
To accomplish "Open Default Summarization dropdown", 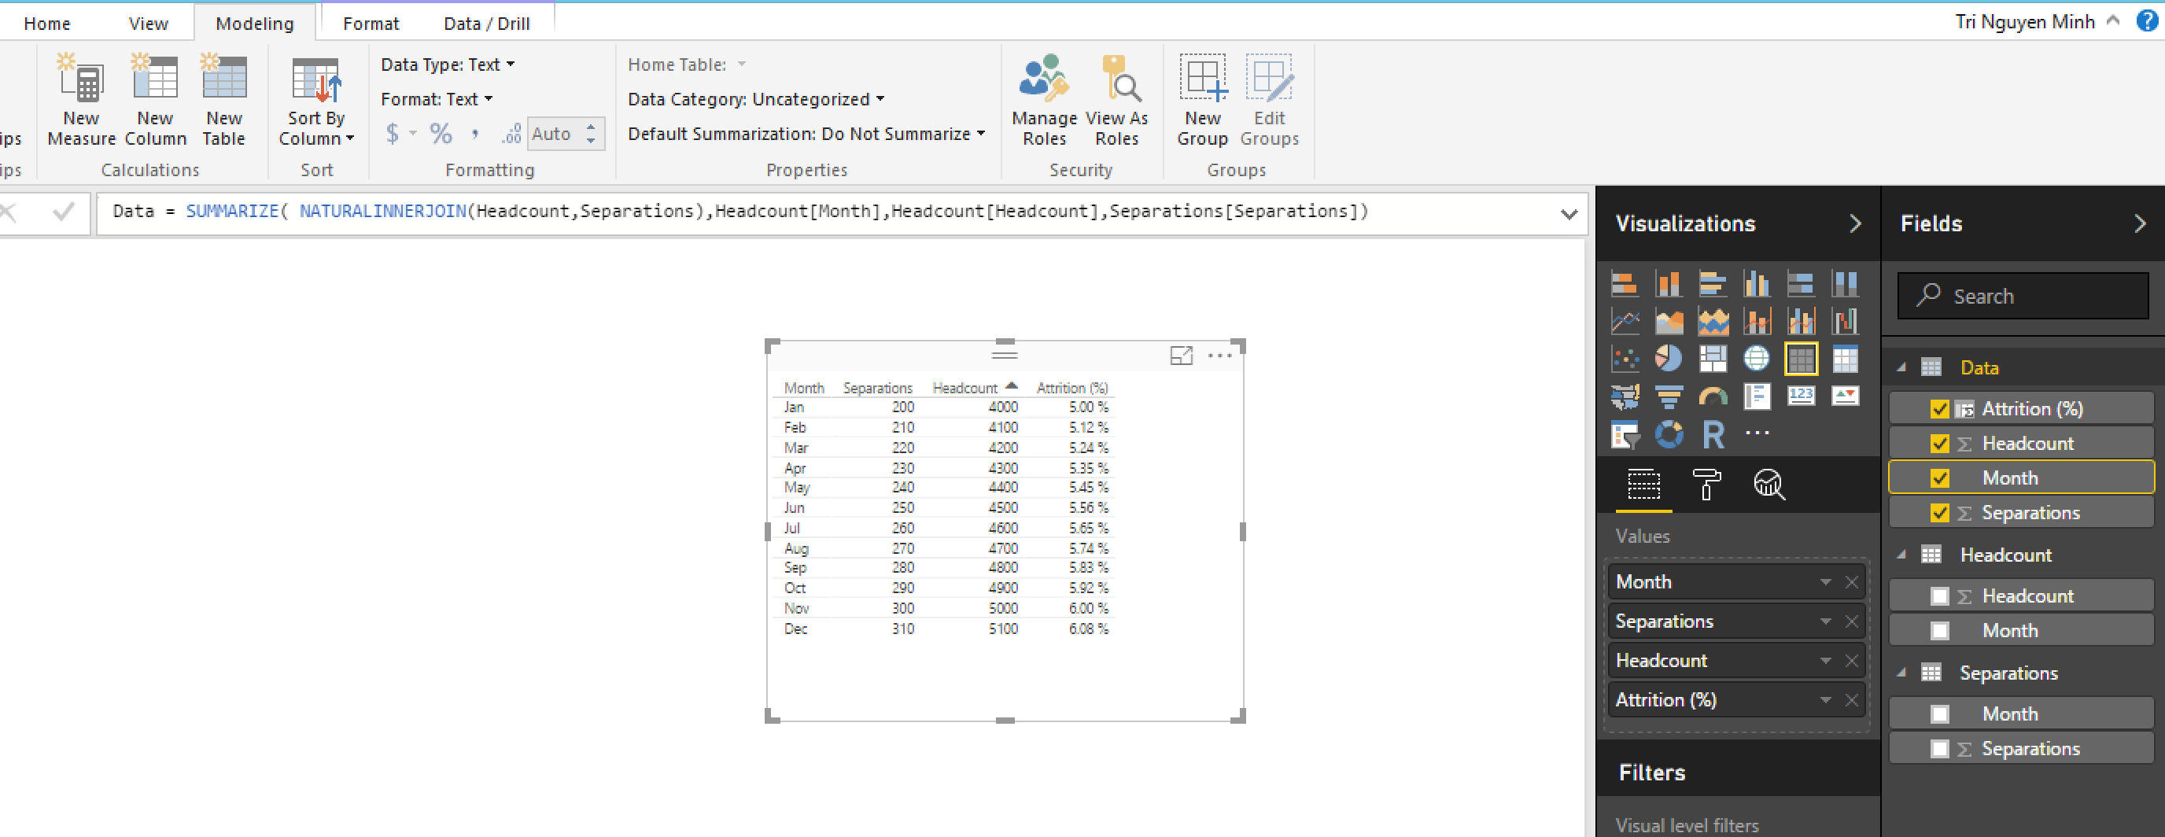I will [x=806, y=134].
